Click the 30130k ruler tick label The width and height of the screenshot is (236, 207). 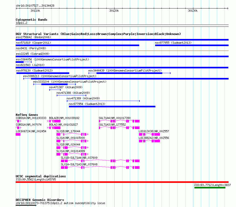click(x=193, y=11)
